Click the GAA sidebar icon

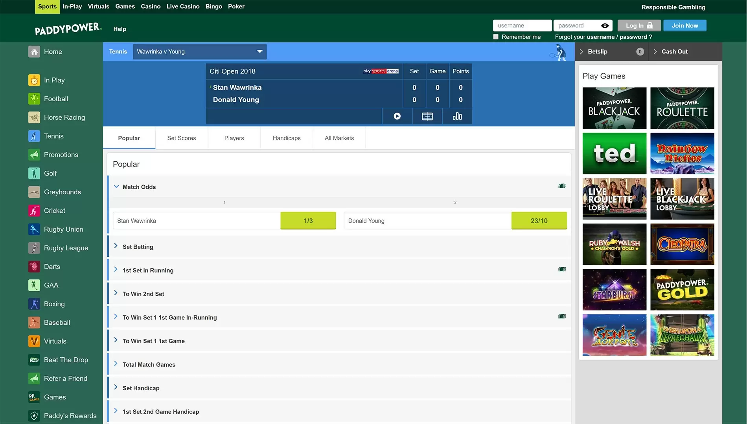[34, 285]
